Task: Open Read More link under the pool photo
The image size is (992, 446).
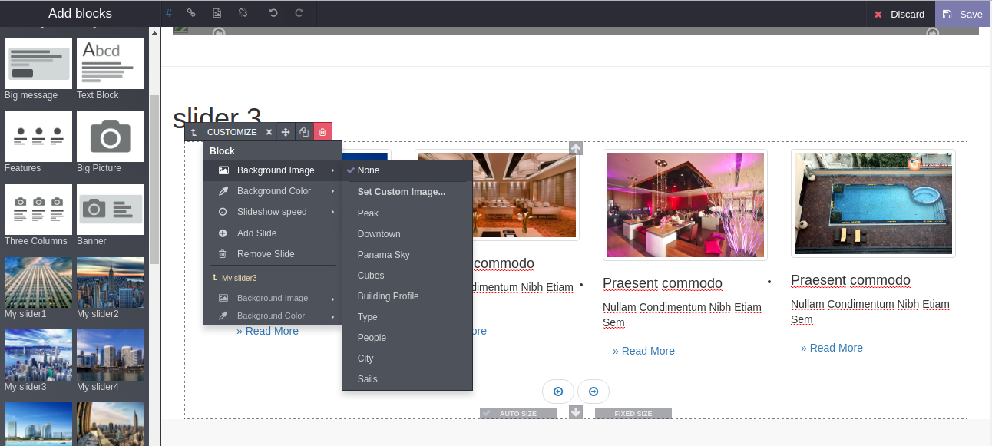Action: [x=832, y=348]
